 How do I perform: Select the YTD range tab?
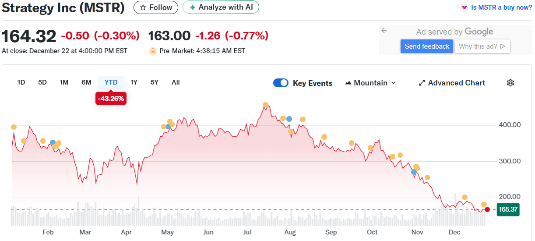click(x=111, y=82)
